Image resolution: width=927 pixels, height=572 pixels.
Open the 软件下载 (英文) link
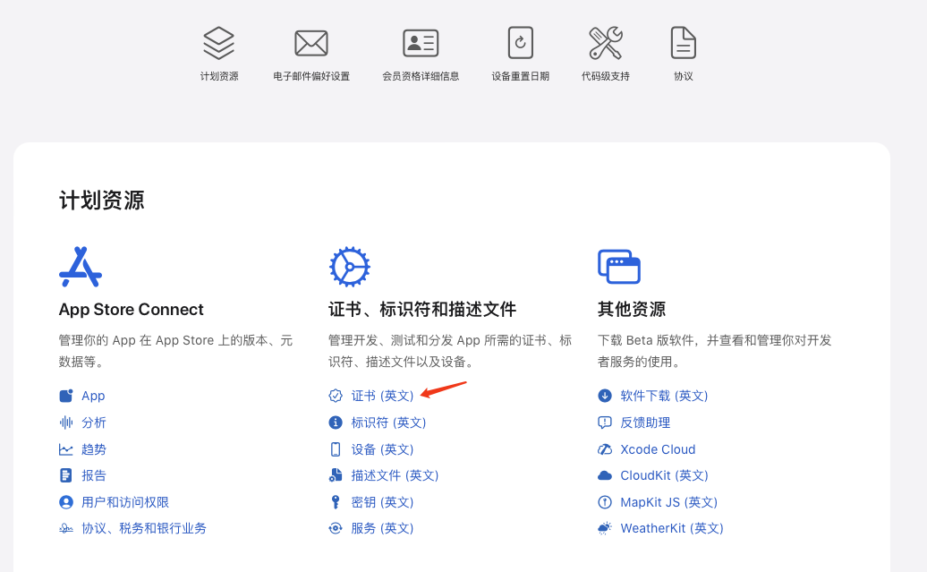click(664, 396)
